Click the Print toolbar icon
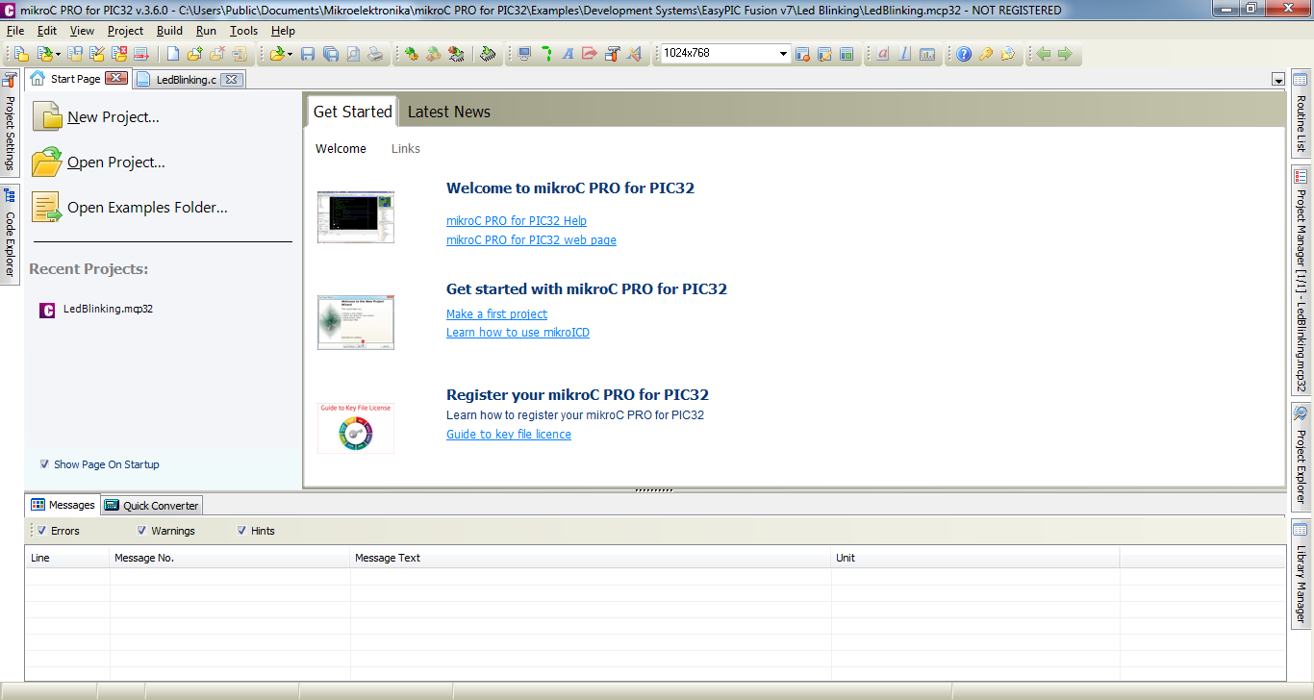Image resolution: width=1314 pixels, height=700 pixels. pyautogui.click(x=374, y=54)
